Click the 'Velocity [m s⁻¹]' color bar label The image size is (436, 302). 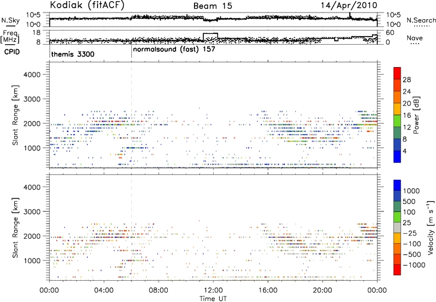pyautogui.click(x=431, y=227)
